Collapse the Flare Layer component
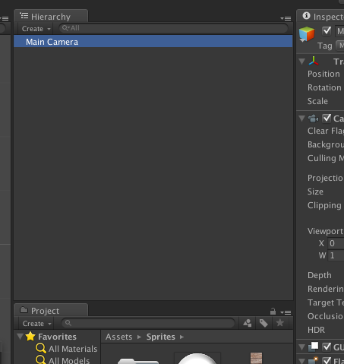344x364 pixels. (x=301, y=360)
